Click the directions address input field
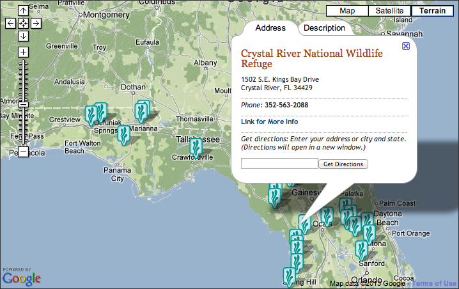Image resolution: width=459 pixels, height=289 pixels. 279,164
